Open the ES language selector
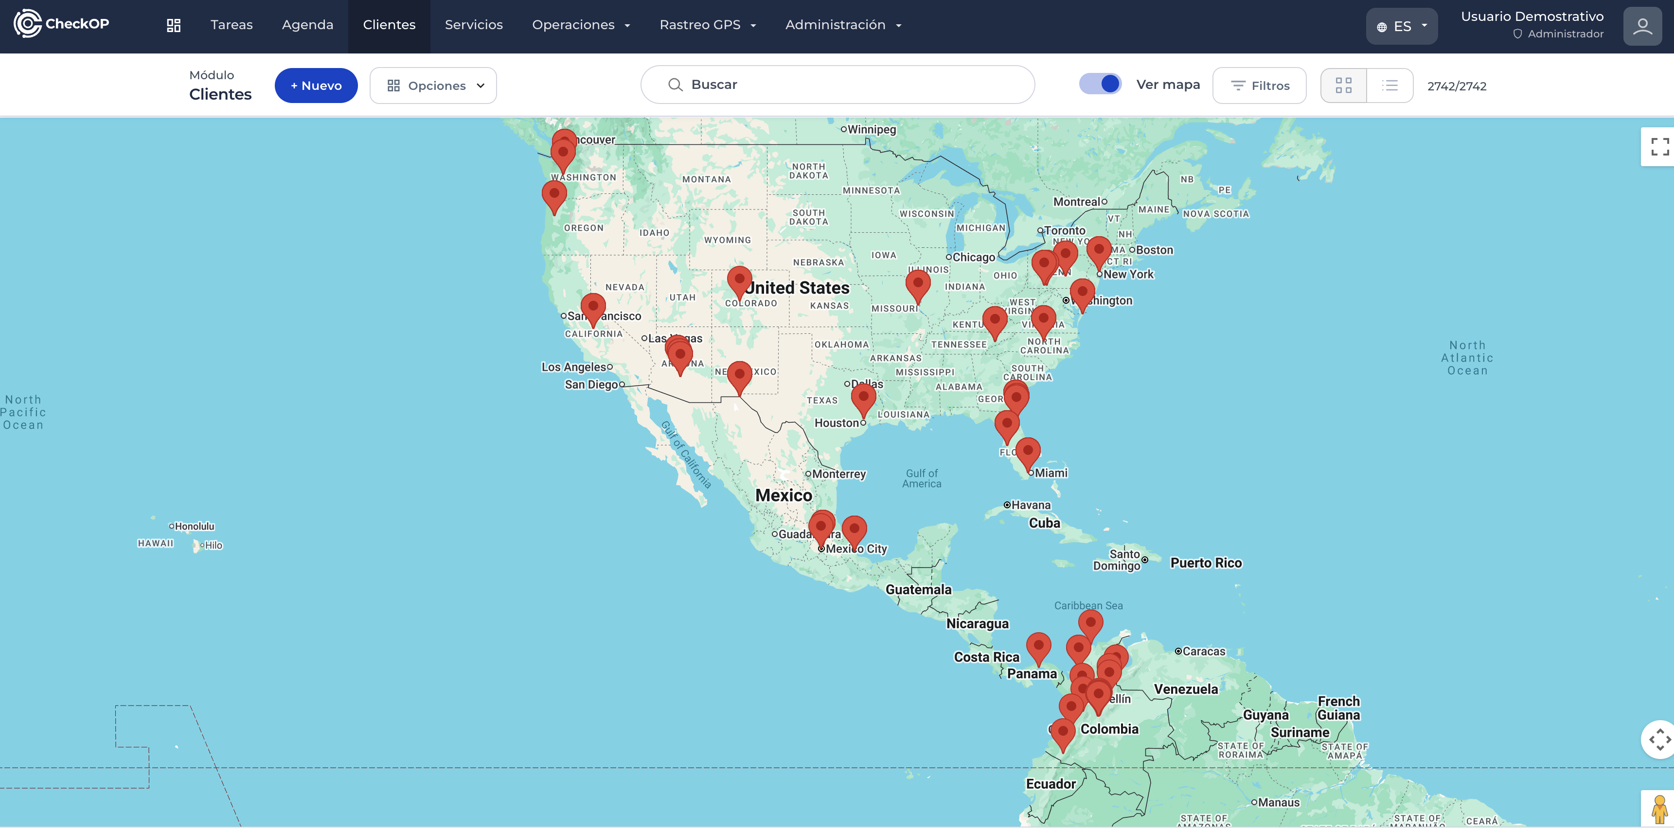This screenshot has height=829, width=1674. point(1402,27)
